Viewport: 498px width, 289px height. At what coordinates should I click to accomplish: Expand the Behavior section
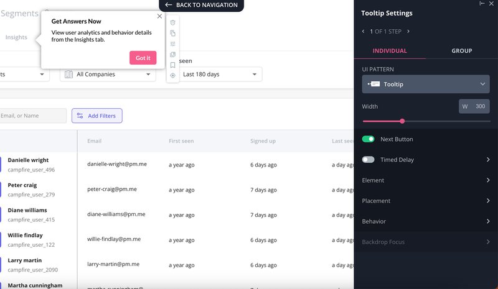[426, 221]
